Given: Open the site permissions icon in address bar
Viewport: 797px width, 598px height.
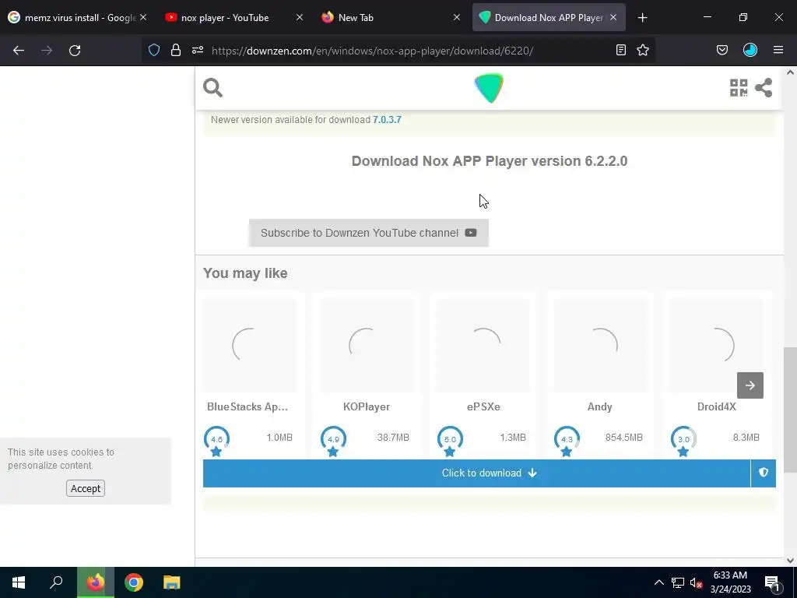Looking at the screenshot, I should tap(198, 50).
